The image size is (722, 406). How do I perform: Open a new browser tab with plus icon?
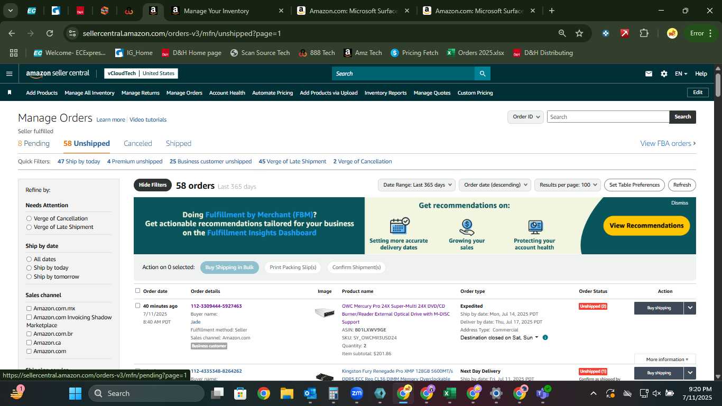[552, 11]
